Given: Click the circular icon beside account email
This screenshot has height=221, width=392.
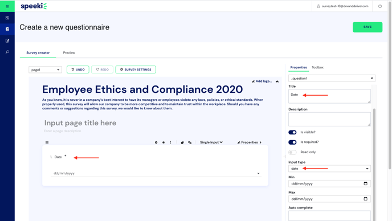Looking at the screenshot, I should point(380,6).
